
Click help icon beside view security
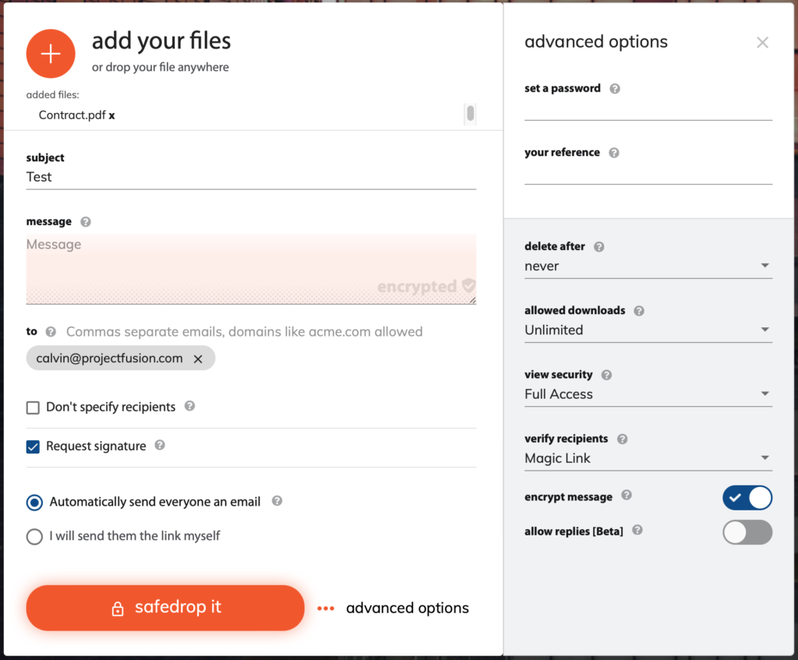coord(606,375)
